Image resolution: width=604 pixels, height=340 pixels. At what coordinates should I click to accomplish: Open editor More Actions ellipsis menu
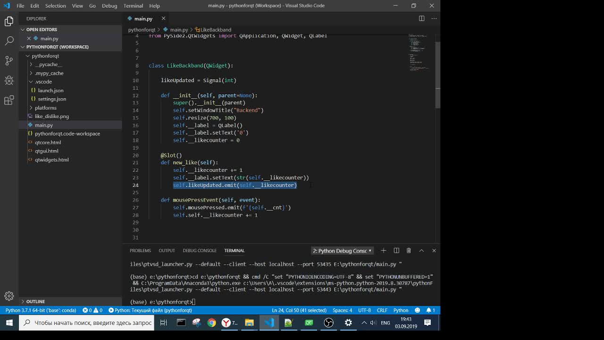pos(434,18)
